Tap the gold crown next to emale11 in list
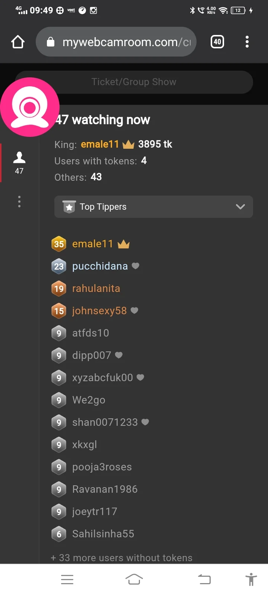 coord(124,244)
